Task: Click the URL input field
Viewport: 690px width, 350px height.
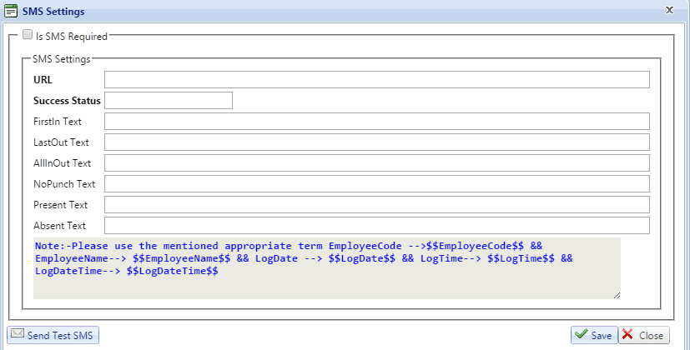Action: [x=376, y=80]
